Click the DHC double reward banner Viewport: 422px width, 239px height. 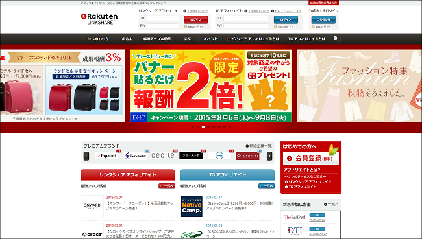pyautogui.click(x=211, y=86)
